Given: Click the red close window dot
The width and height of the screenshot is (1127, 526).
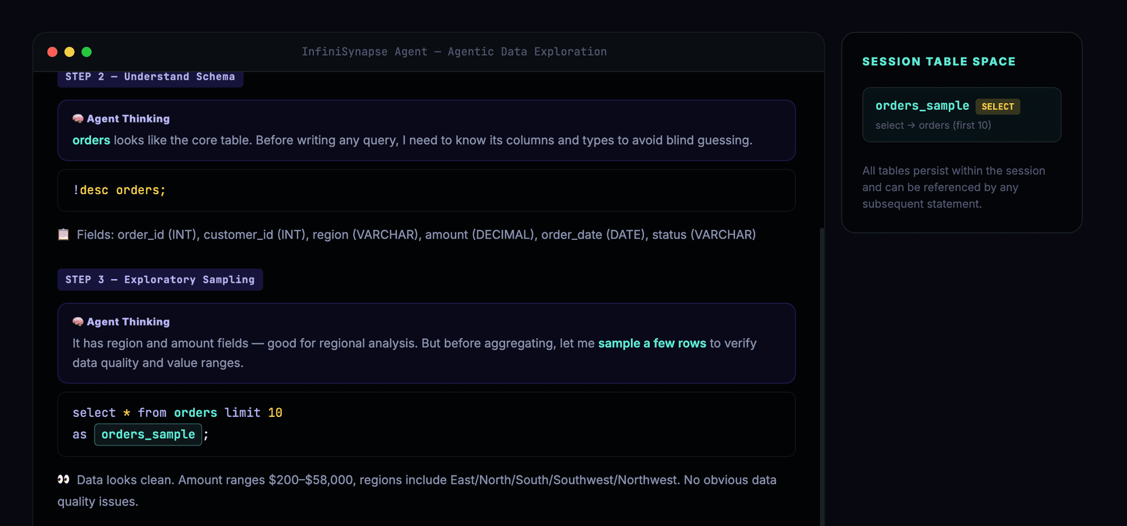Looking at the screenshot, I should coord(52,52).
